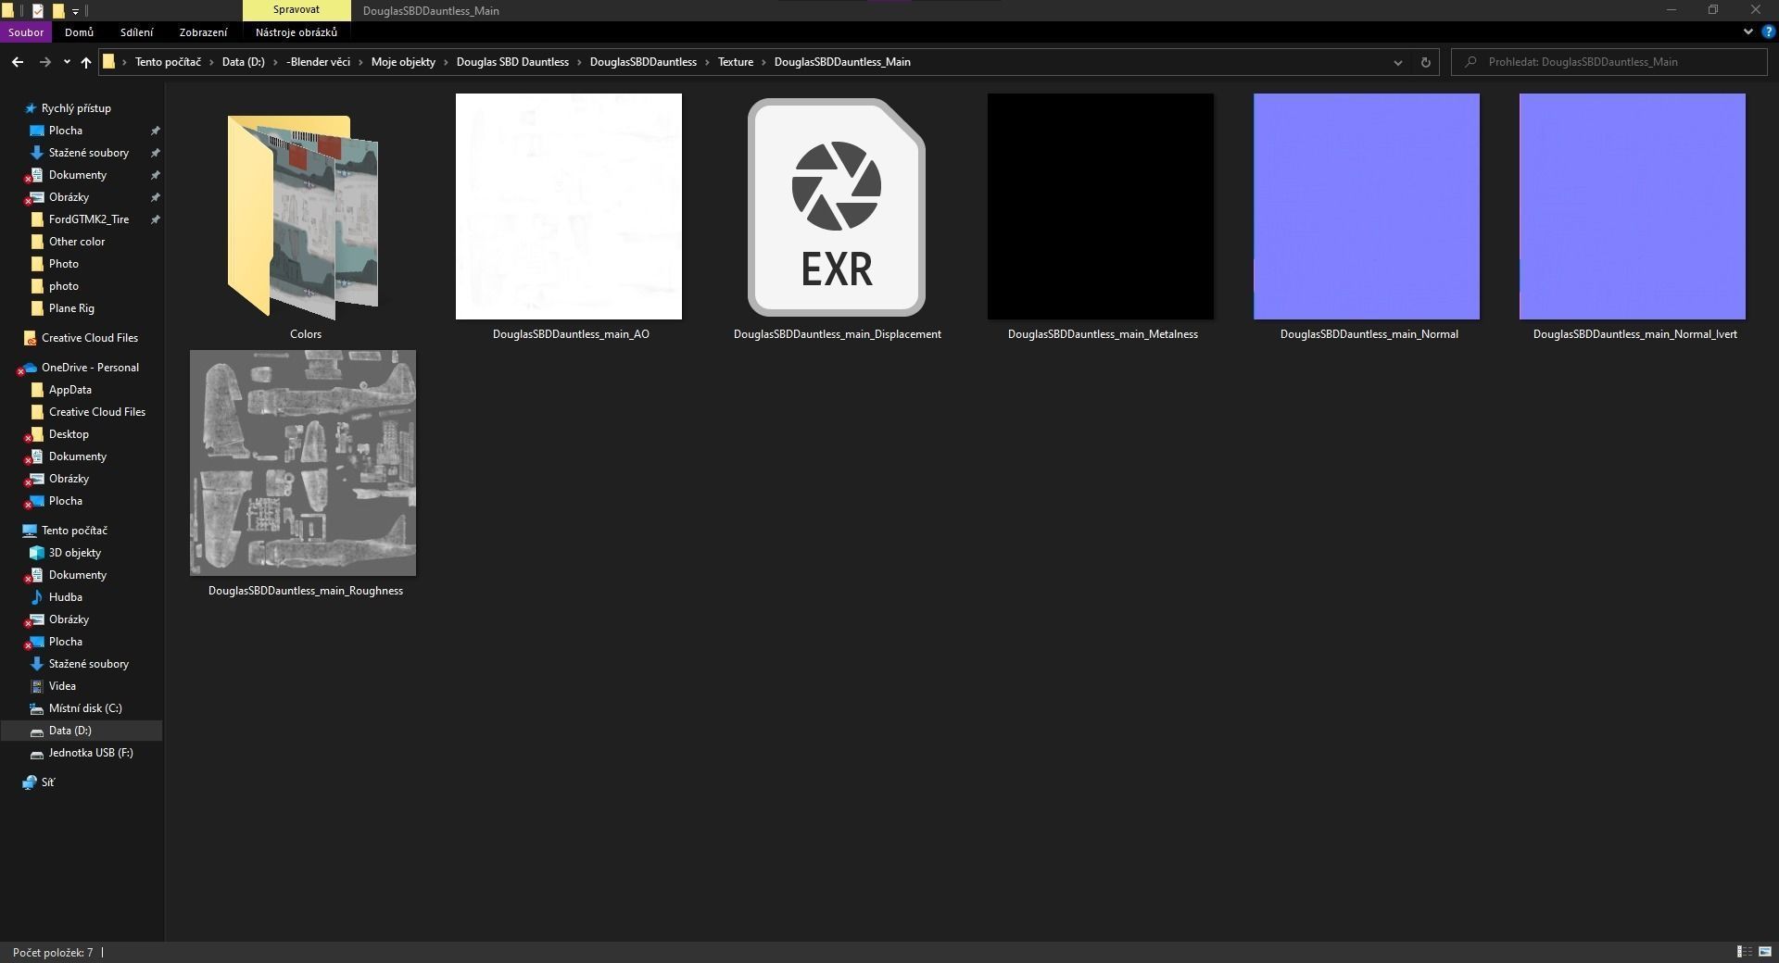Click the Forward navigation arrow
Screen dimensions: 1779x963
pos(44,62)
